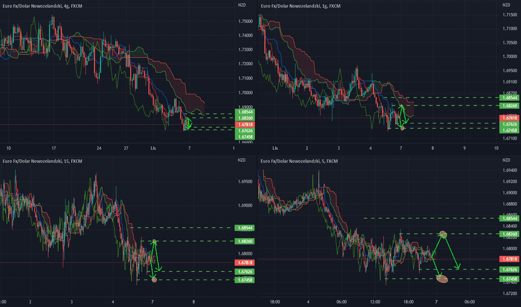The height and width of the screenshot is (307, 521).
Task: Click date 24 on 4g chart time axis
Action: tap(99, 148)
